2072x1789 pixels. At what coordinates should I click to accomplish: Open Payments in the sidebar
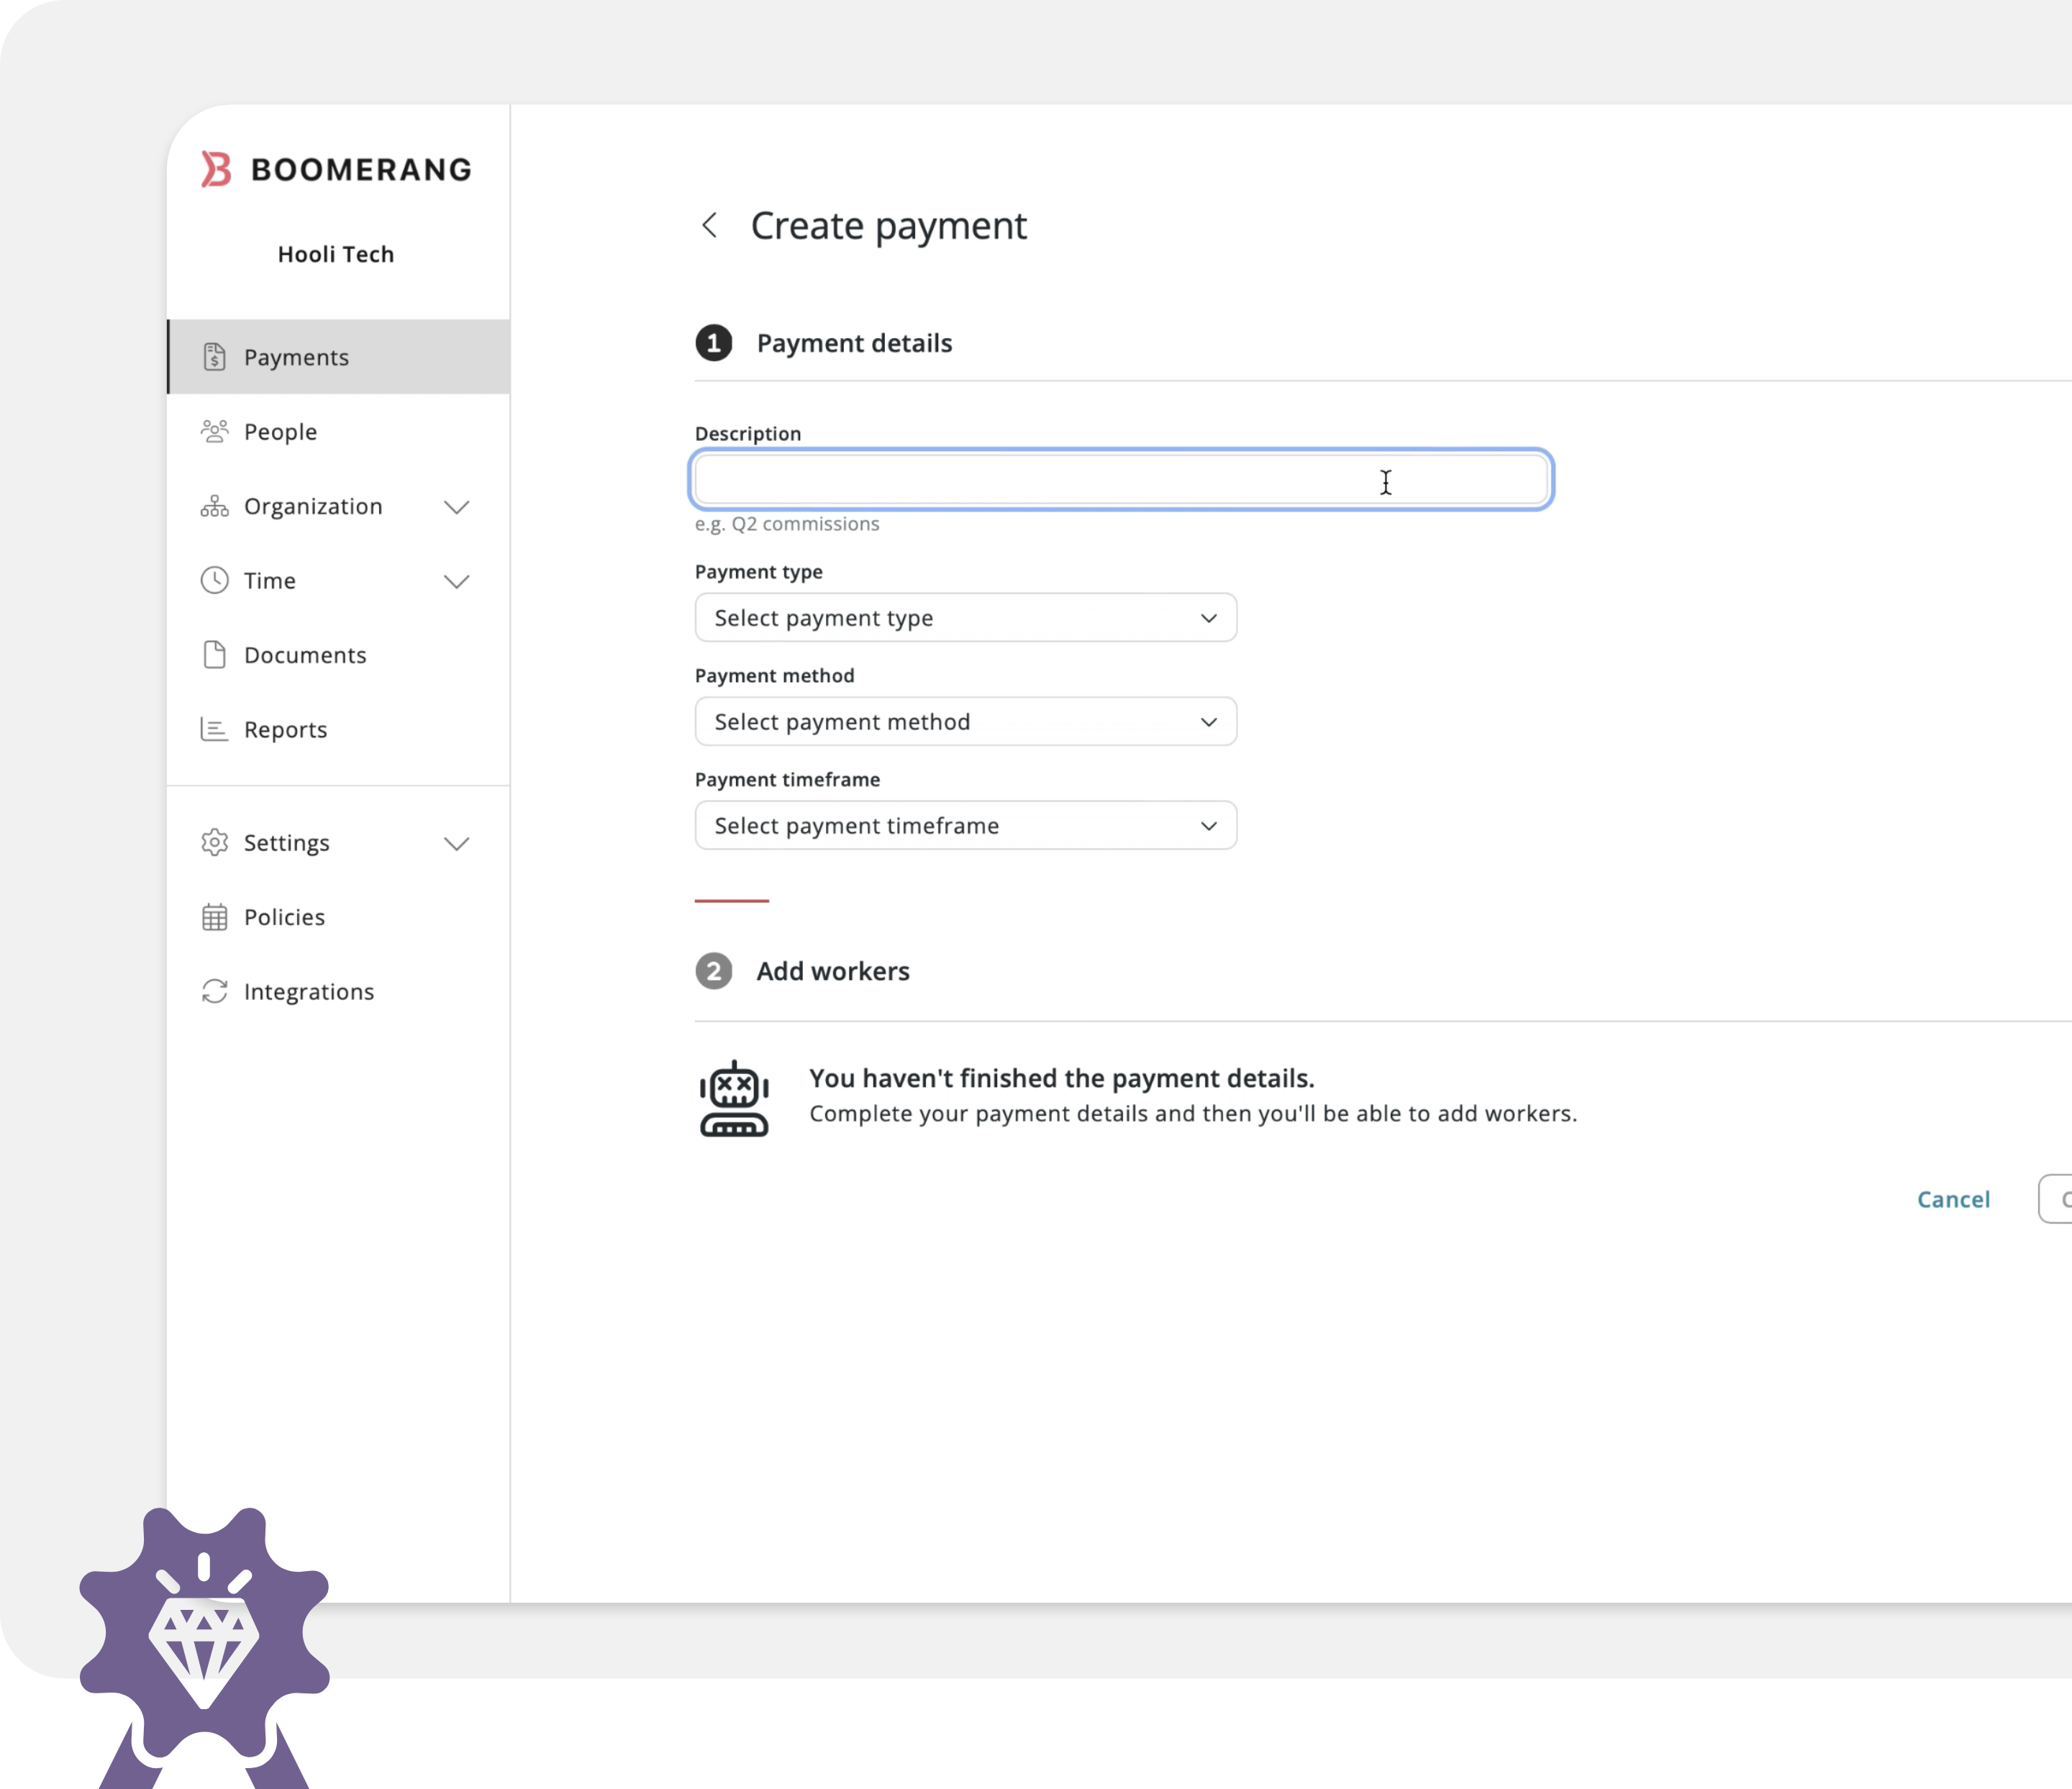pos(339,357)
